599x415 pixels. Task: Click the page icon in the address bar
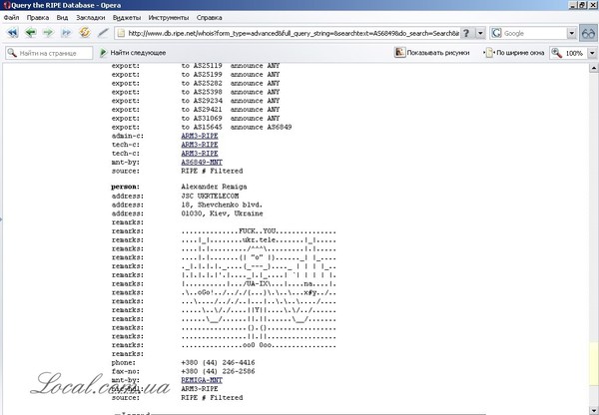point(121,33)
